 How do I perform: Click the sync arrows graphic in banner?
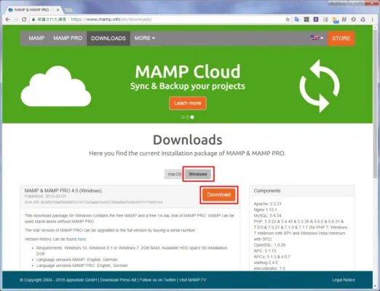pyautogui.click(x=320, y=86)
